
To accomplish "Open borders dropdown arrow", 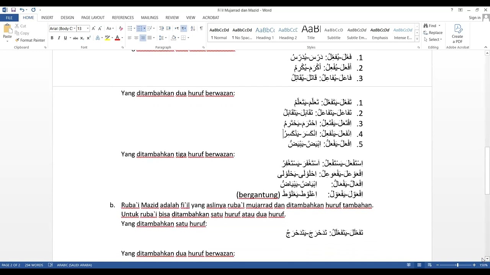I will click(188, 38).
